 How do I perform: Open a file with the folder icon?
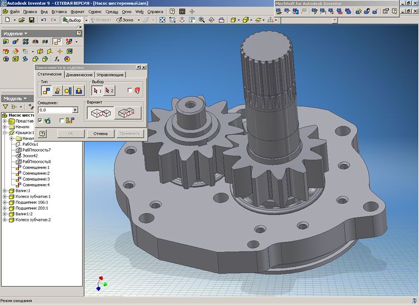(x=22, y=20)
